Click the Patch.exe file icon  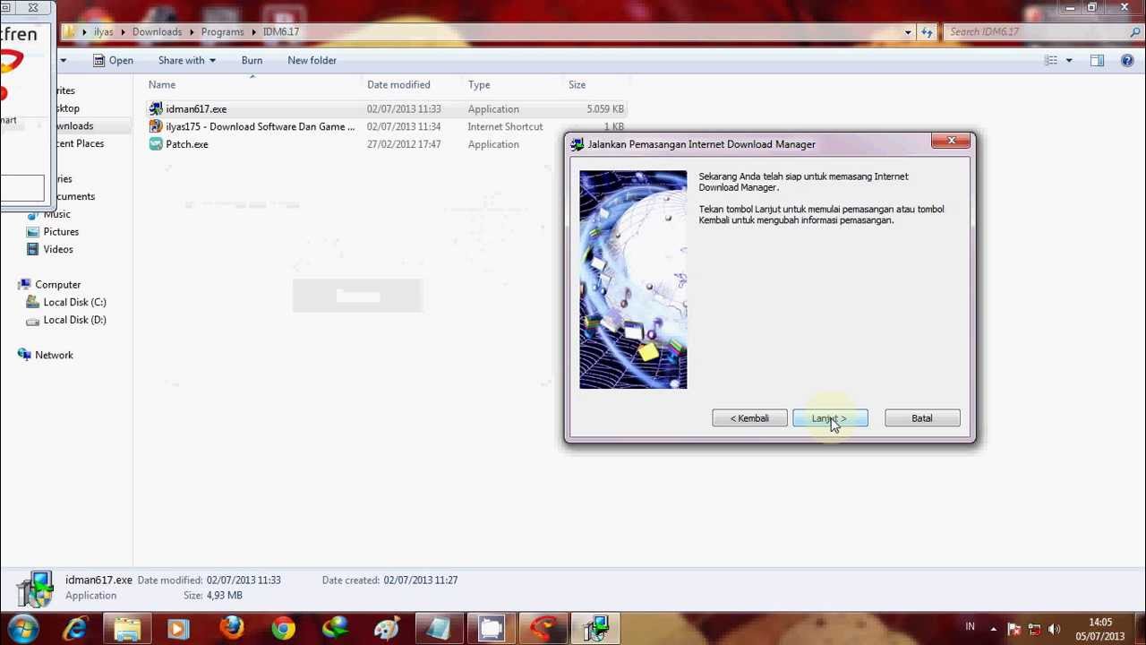point(156,144)
